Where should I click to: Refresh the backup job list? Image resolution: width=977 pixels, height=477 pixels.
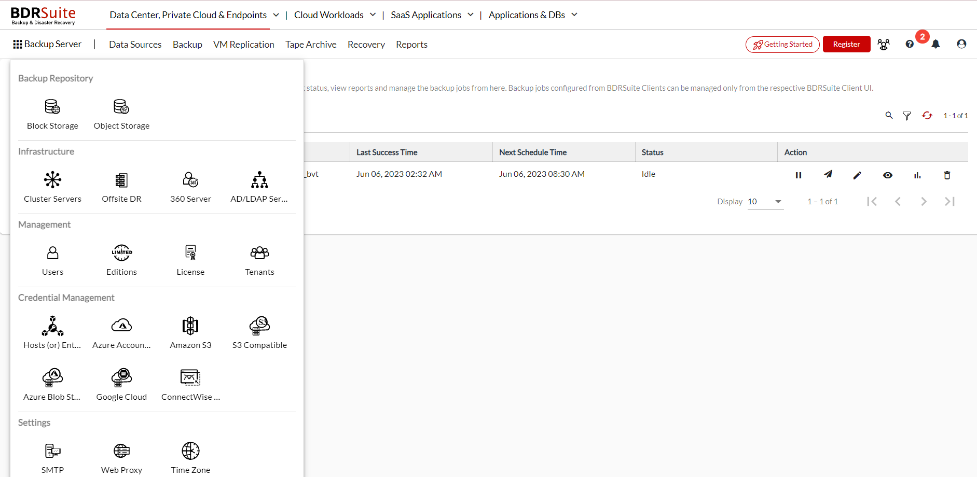coord(927,115)
